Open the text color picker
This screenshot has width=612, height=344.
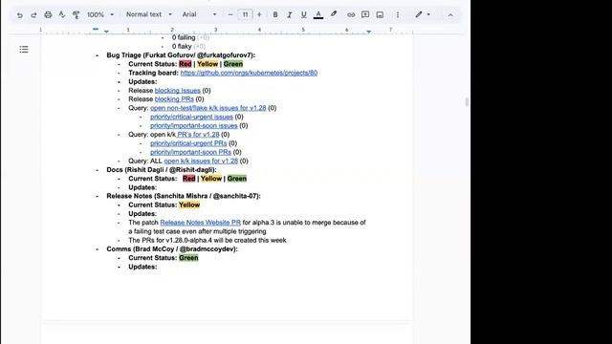click(318, 15)
